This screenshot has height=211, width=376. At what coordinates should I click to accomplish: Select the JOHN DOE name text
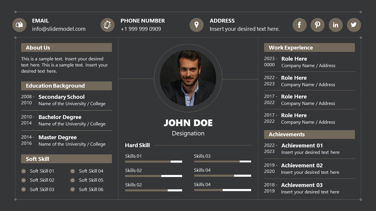coord(188,123)
